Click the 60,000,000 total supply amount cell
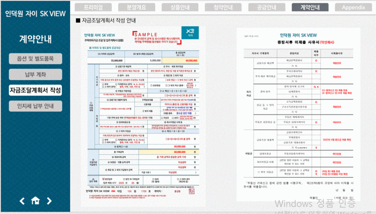Screen dimensions: 376x214 click(x=180, y=61)
